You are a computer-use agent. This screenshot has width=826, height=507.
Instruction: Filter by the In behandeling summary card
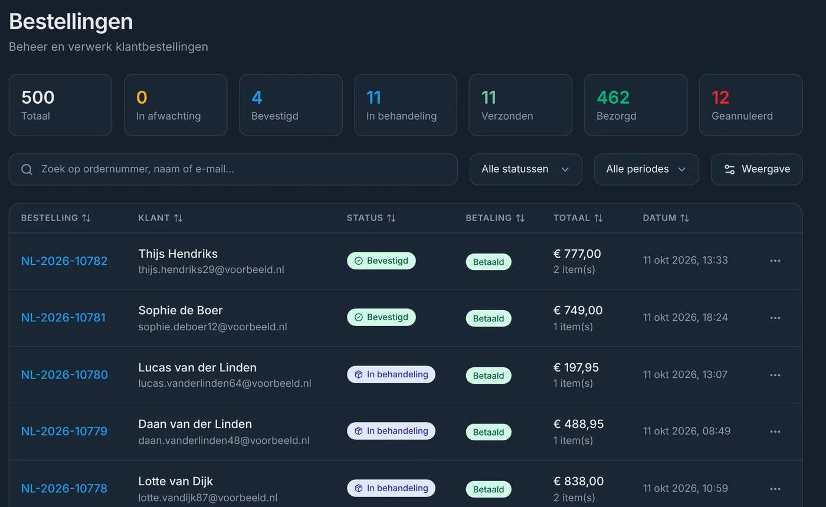(x=405, y=105)
